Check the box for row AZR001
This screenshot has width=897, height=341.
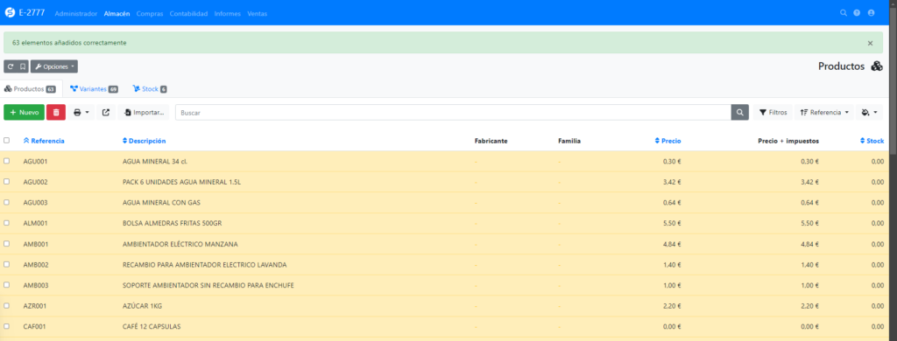(6, 305)
